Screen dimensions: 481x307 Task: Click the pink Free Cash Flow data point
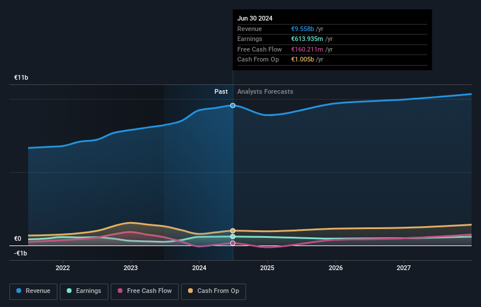pos(233,243)
